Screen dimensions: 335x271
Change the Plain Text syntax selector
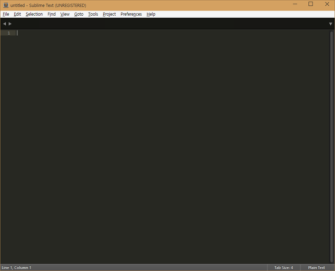click(x=316, y=267)
